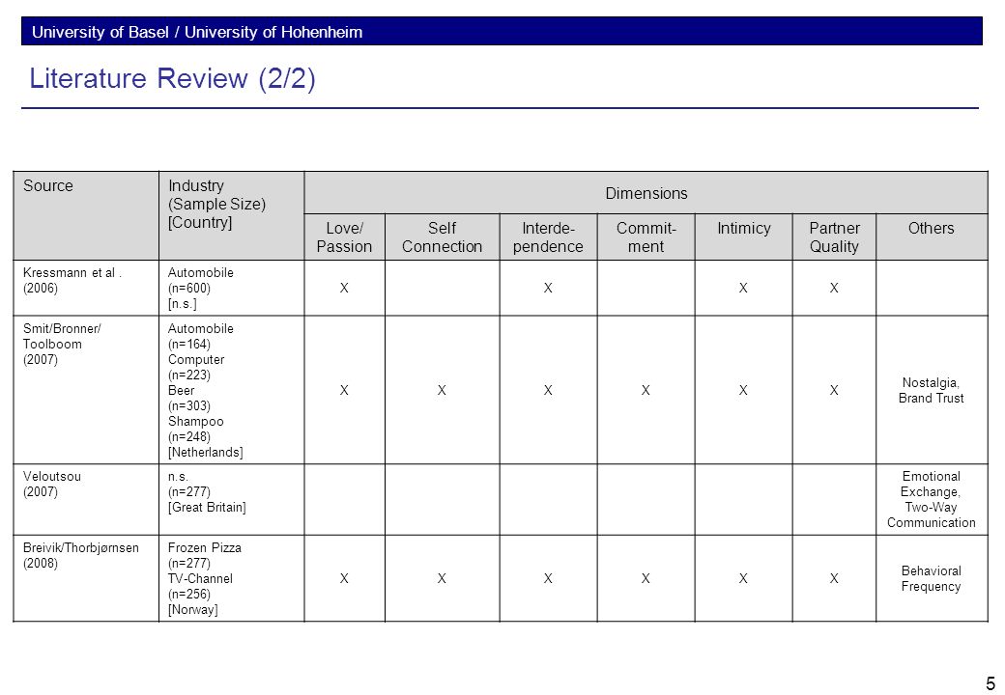Image resolution: width=1005 pixels, height=695 pixels.
Task: Click the X under Love/Passion in Breivik/Thorbjørnsen row
Action: (344, 578)
